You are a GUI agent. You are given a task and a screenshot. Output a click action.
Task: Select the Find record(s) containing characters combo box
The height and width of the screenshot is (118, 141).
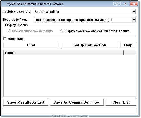(85, 20)
